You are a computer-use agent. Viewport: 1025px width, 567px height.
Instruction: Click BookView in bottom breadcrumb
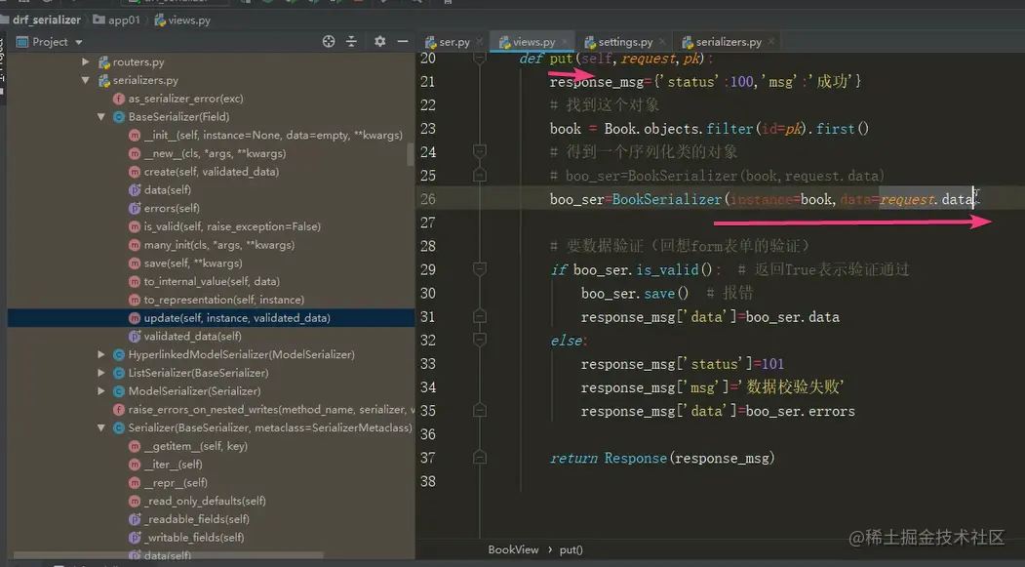513,550
